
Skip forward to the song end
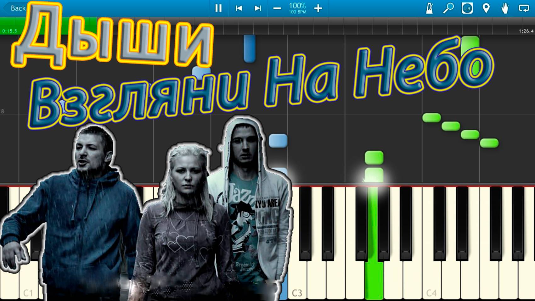tap(258, 8)
